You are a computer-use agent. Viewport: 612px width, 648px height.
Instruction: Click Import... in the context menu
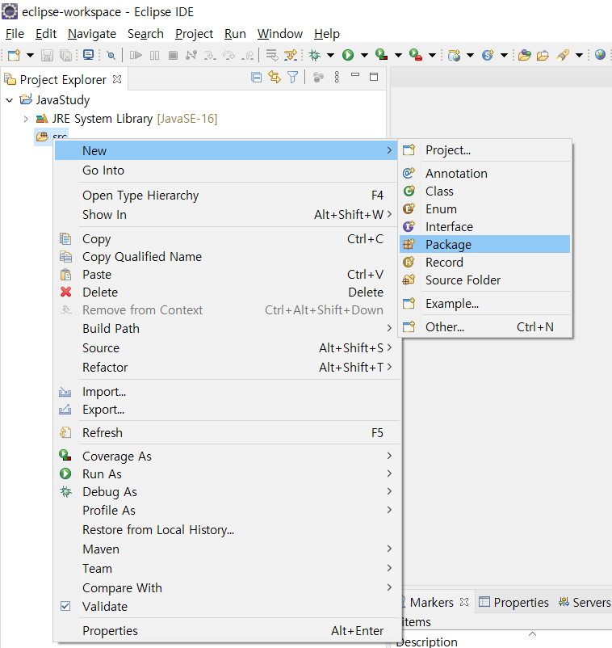(227, 391)
